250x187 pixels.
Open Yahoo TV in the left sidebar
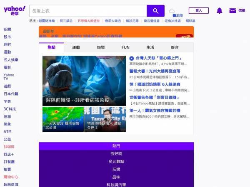click(9, 76)
